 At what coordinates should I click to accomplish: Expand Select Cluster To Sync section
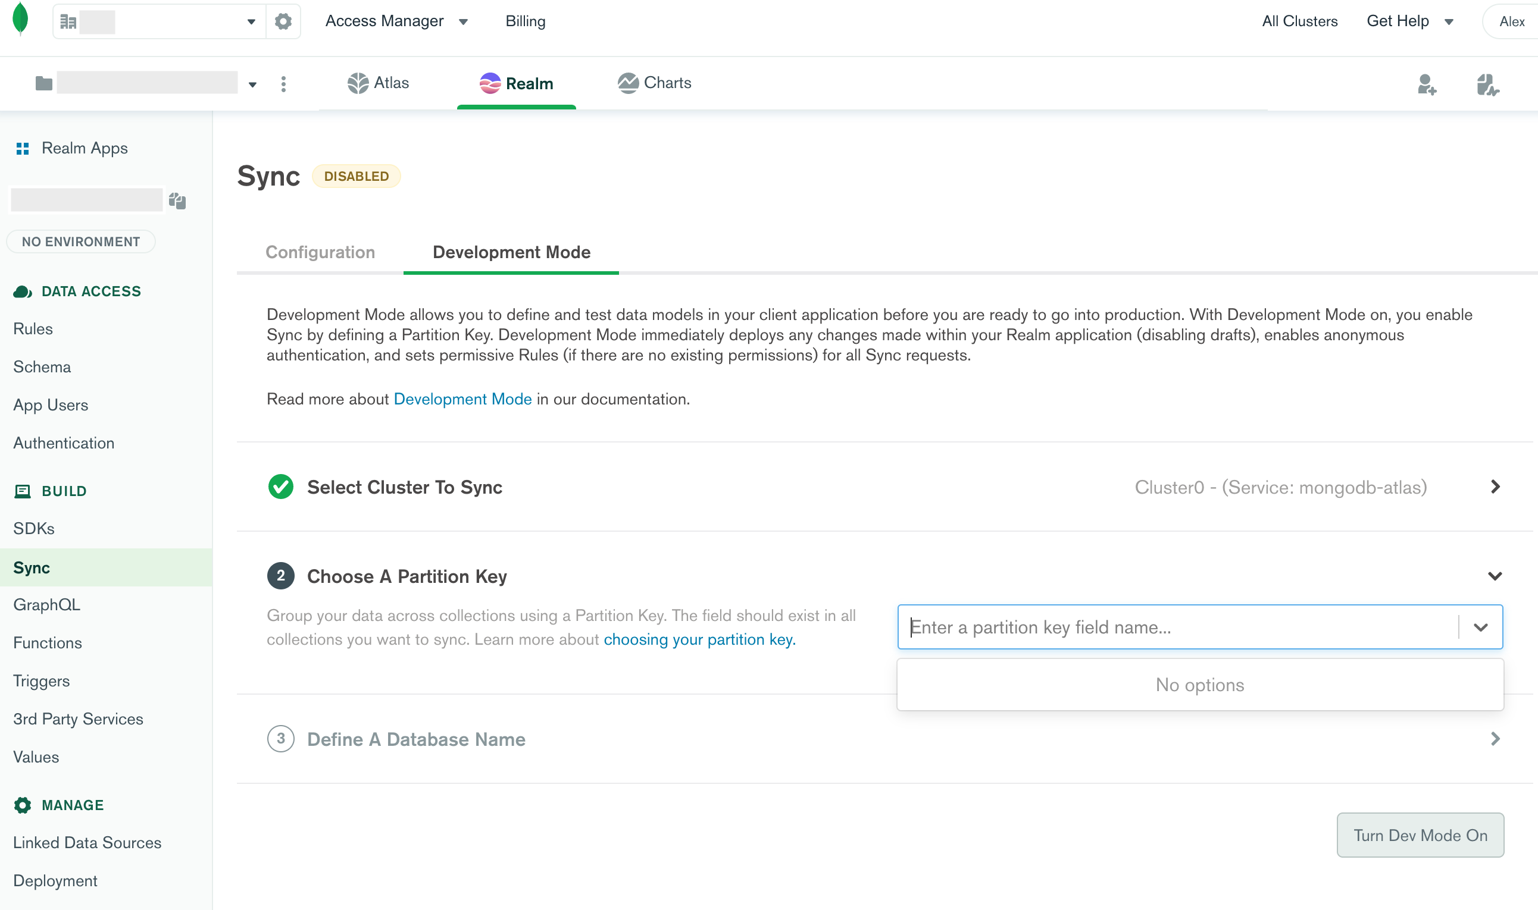[x=1495, y=487]
